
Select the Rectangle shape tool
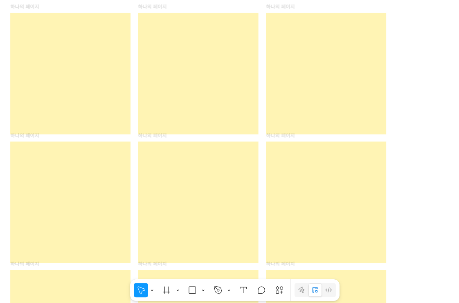192,290
